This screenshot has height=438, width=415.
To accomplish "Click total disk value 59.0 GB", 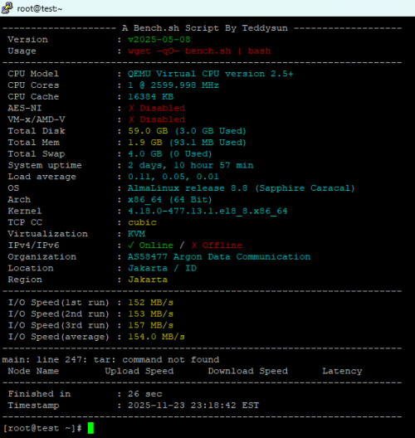I will pos(148,131).
